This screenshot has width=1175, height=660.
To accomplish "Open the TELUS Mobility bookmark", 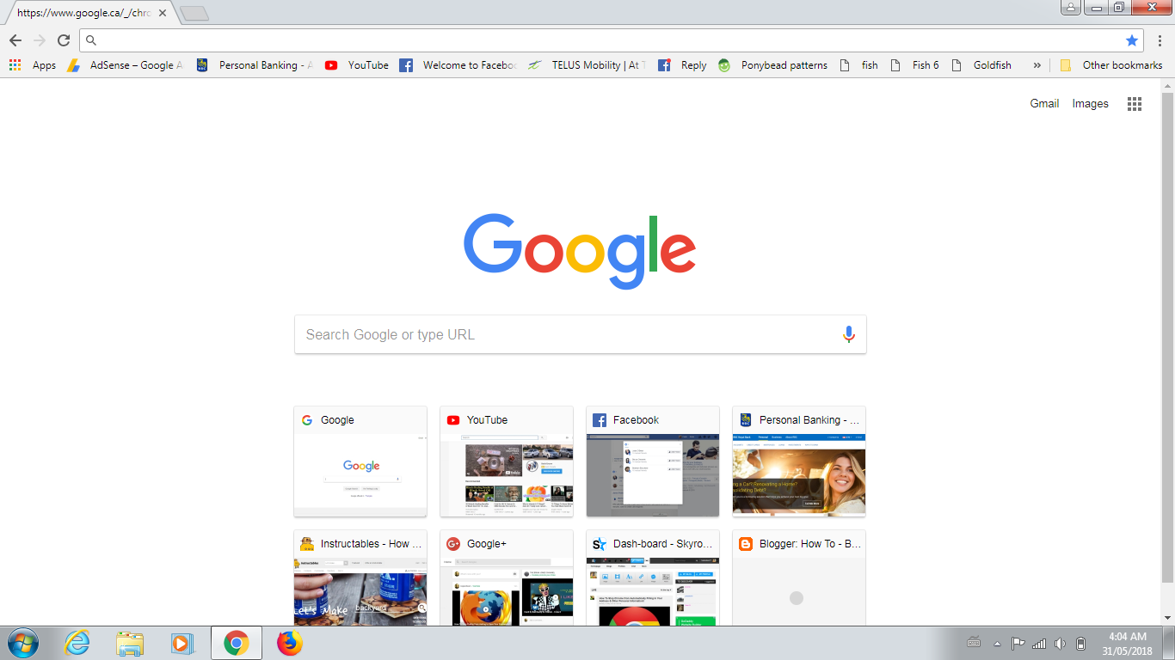I will click(587, 65).
